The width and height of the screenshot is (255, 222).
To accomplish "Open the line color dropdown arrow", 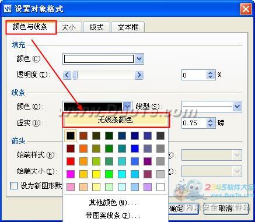I will tap(127, 107).
